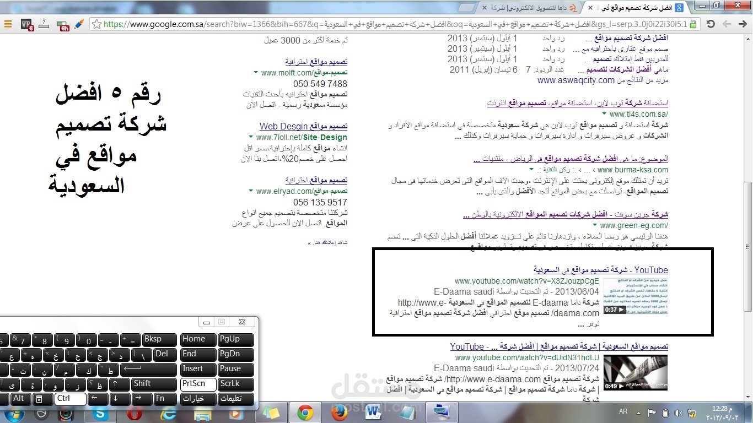This screenshot has width=753, height=423.
Task: Expand dropdown arrow beside www.elryad.com
Action: (x=252, y=191)
